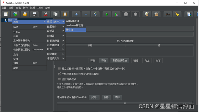Click the Shutdown toolbar icon
The height and width of the screenshot is (112, 199).
135,14
